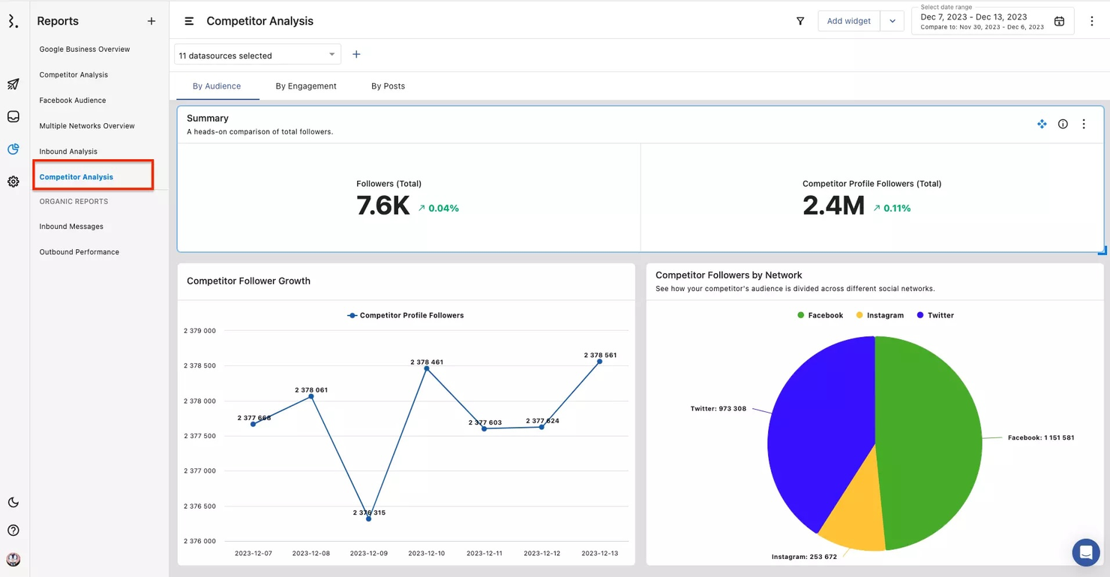This screenshot has width=1110, height=577.
Task: Open the chat bubble at bottom right
Action: 1085,552
